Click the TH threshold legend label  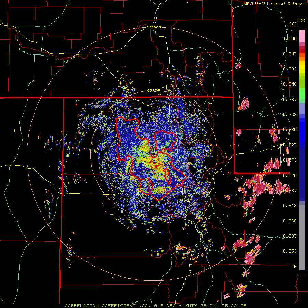[294, 267]
